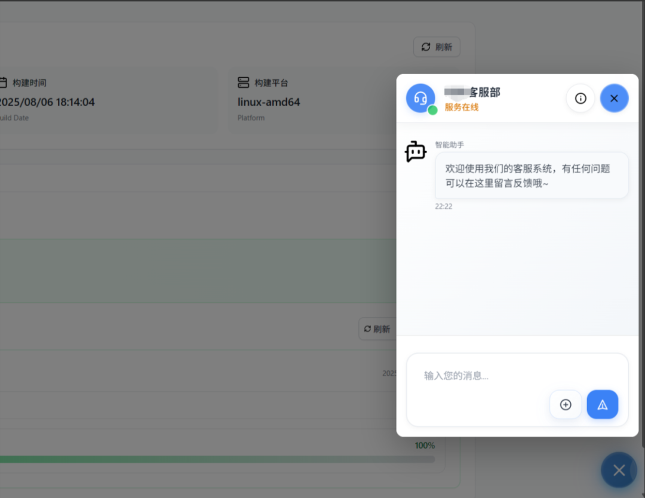
Task: Click the server icon beside 构建平台
Action: point(243,82)
